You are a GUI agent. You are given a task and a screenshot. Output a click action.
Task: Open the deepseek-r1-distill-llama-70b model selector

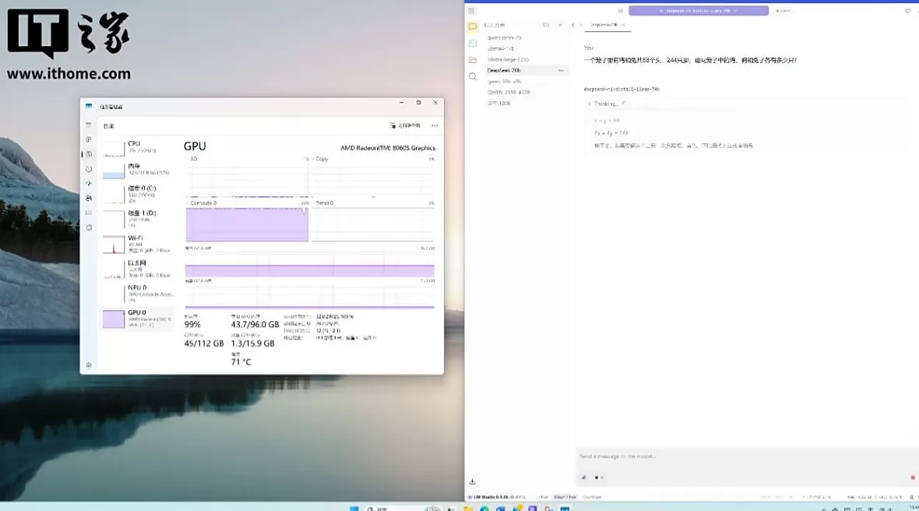click(x=698, y=11)
